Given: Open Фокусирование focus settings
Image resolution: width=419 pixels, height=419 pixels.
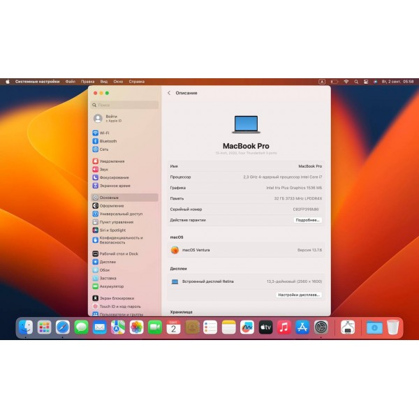Looking at the screenshot, I should point(110,177).
